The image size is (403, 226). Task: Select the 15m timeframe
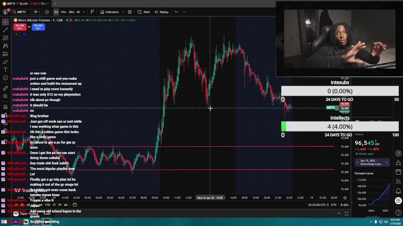tap(63, 12)
